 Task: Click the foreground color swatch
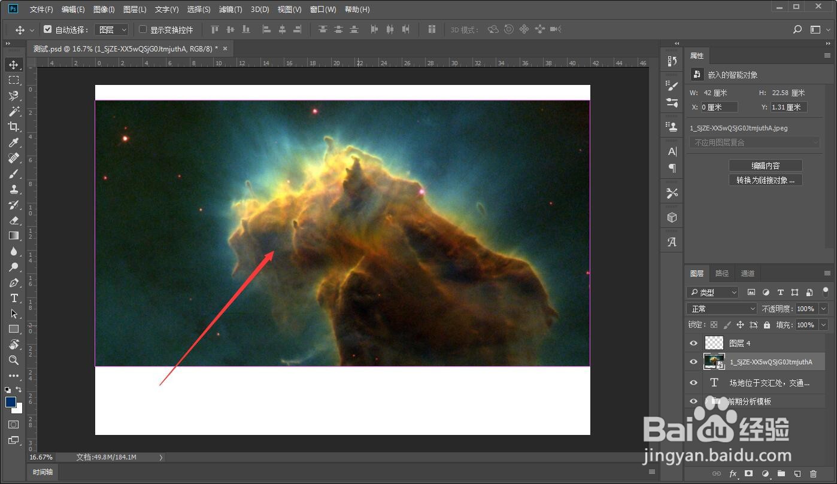pyautogui.click(x=10, y=402)
